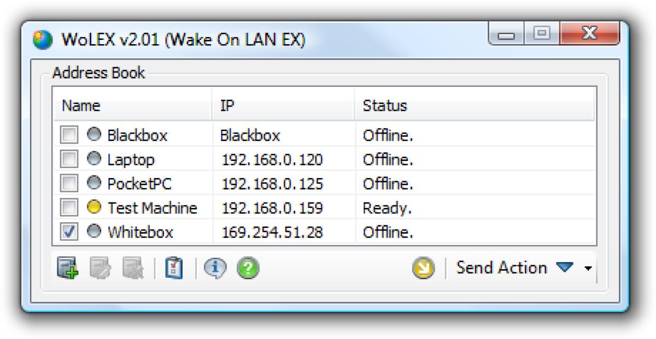Screen dimensions: 656x339
Task: Click the gray status dot beside PocketPC
Action: 94,183
